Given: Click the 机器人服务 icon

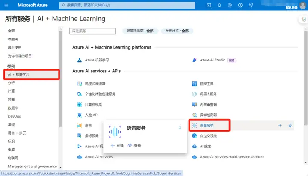Looking at the screenshot, I should pyautogui.click(x=195, y=94).
